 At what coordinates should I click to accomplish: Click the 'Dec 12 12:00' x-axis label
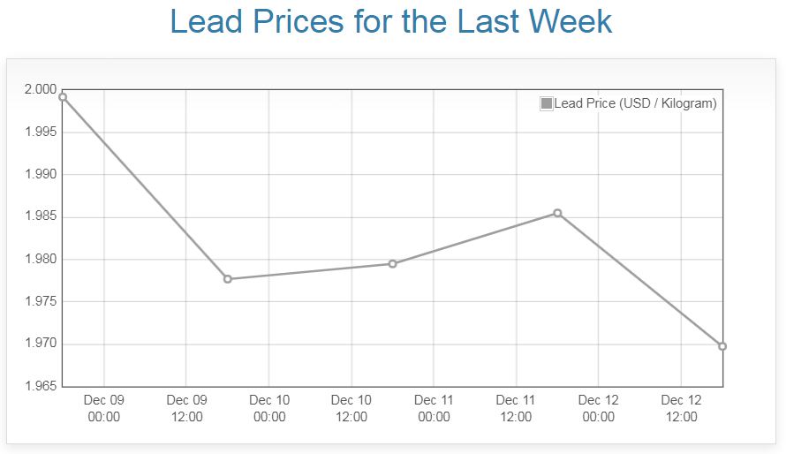pyautogui.click(x=681, y=408)
